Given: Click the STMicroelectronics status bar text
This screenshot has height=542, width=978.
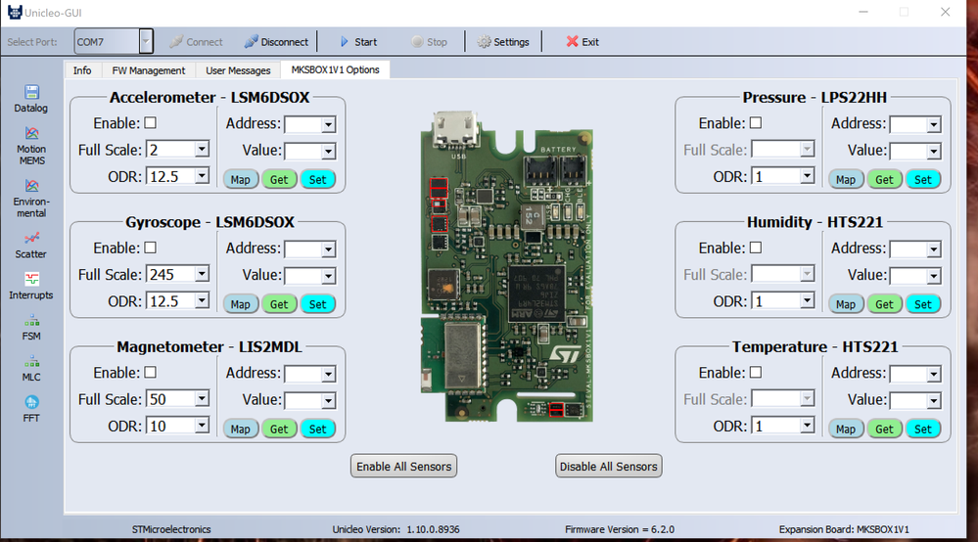Looking at the screenshot, I should point(171,529).
